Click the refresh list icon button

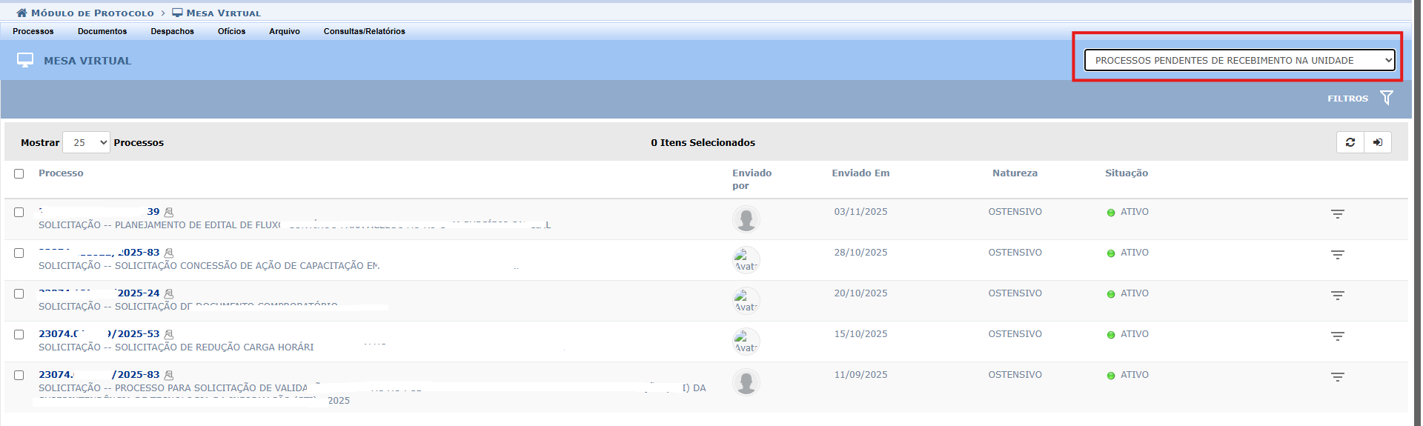coord(1350,142)
